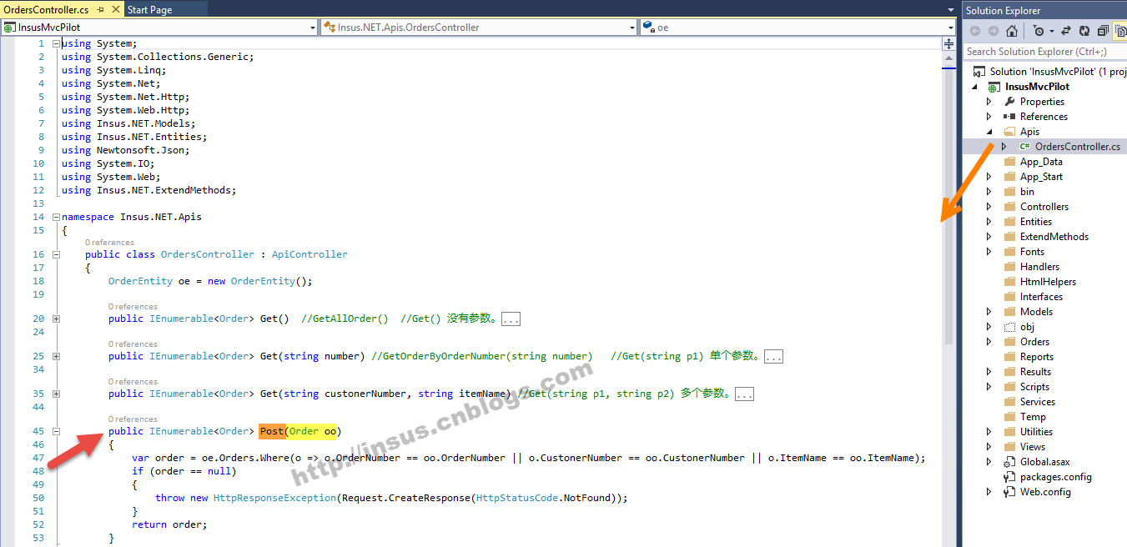Screen dimensions: 1127x547
Task: Expand the bin folder
Action: (989, 192)
